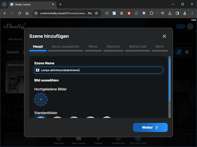Image resolution: width=197 pixels, height=147 pixels.
Task: Select the Aktive Zeit tab
Action: [138, 47]
